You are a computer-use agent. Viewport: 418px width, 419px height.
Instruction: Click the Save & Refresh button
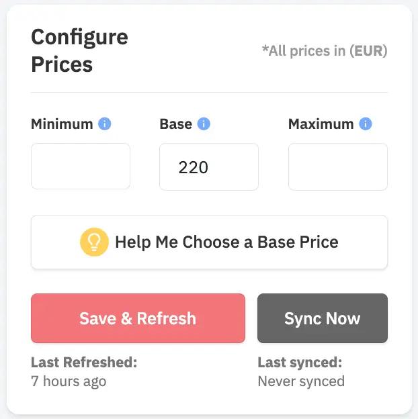point(138,318)
